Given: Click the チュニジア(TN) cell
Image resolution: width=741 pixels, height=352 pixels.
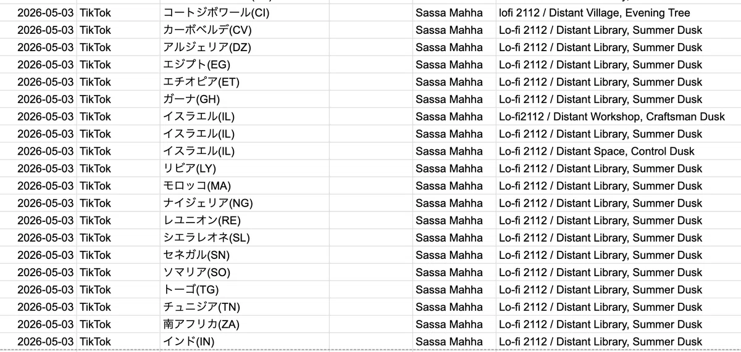Looking at the screenshot, I should coord(245,306).
